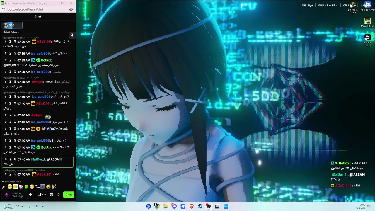Click the feather icon left of emotes

(4, 187)
